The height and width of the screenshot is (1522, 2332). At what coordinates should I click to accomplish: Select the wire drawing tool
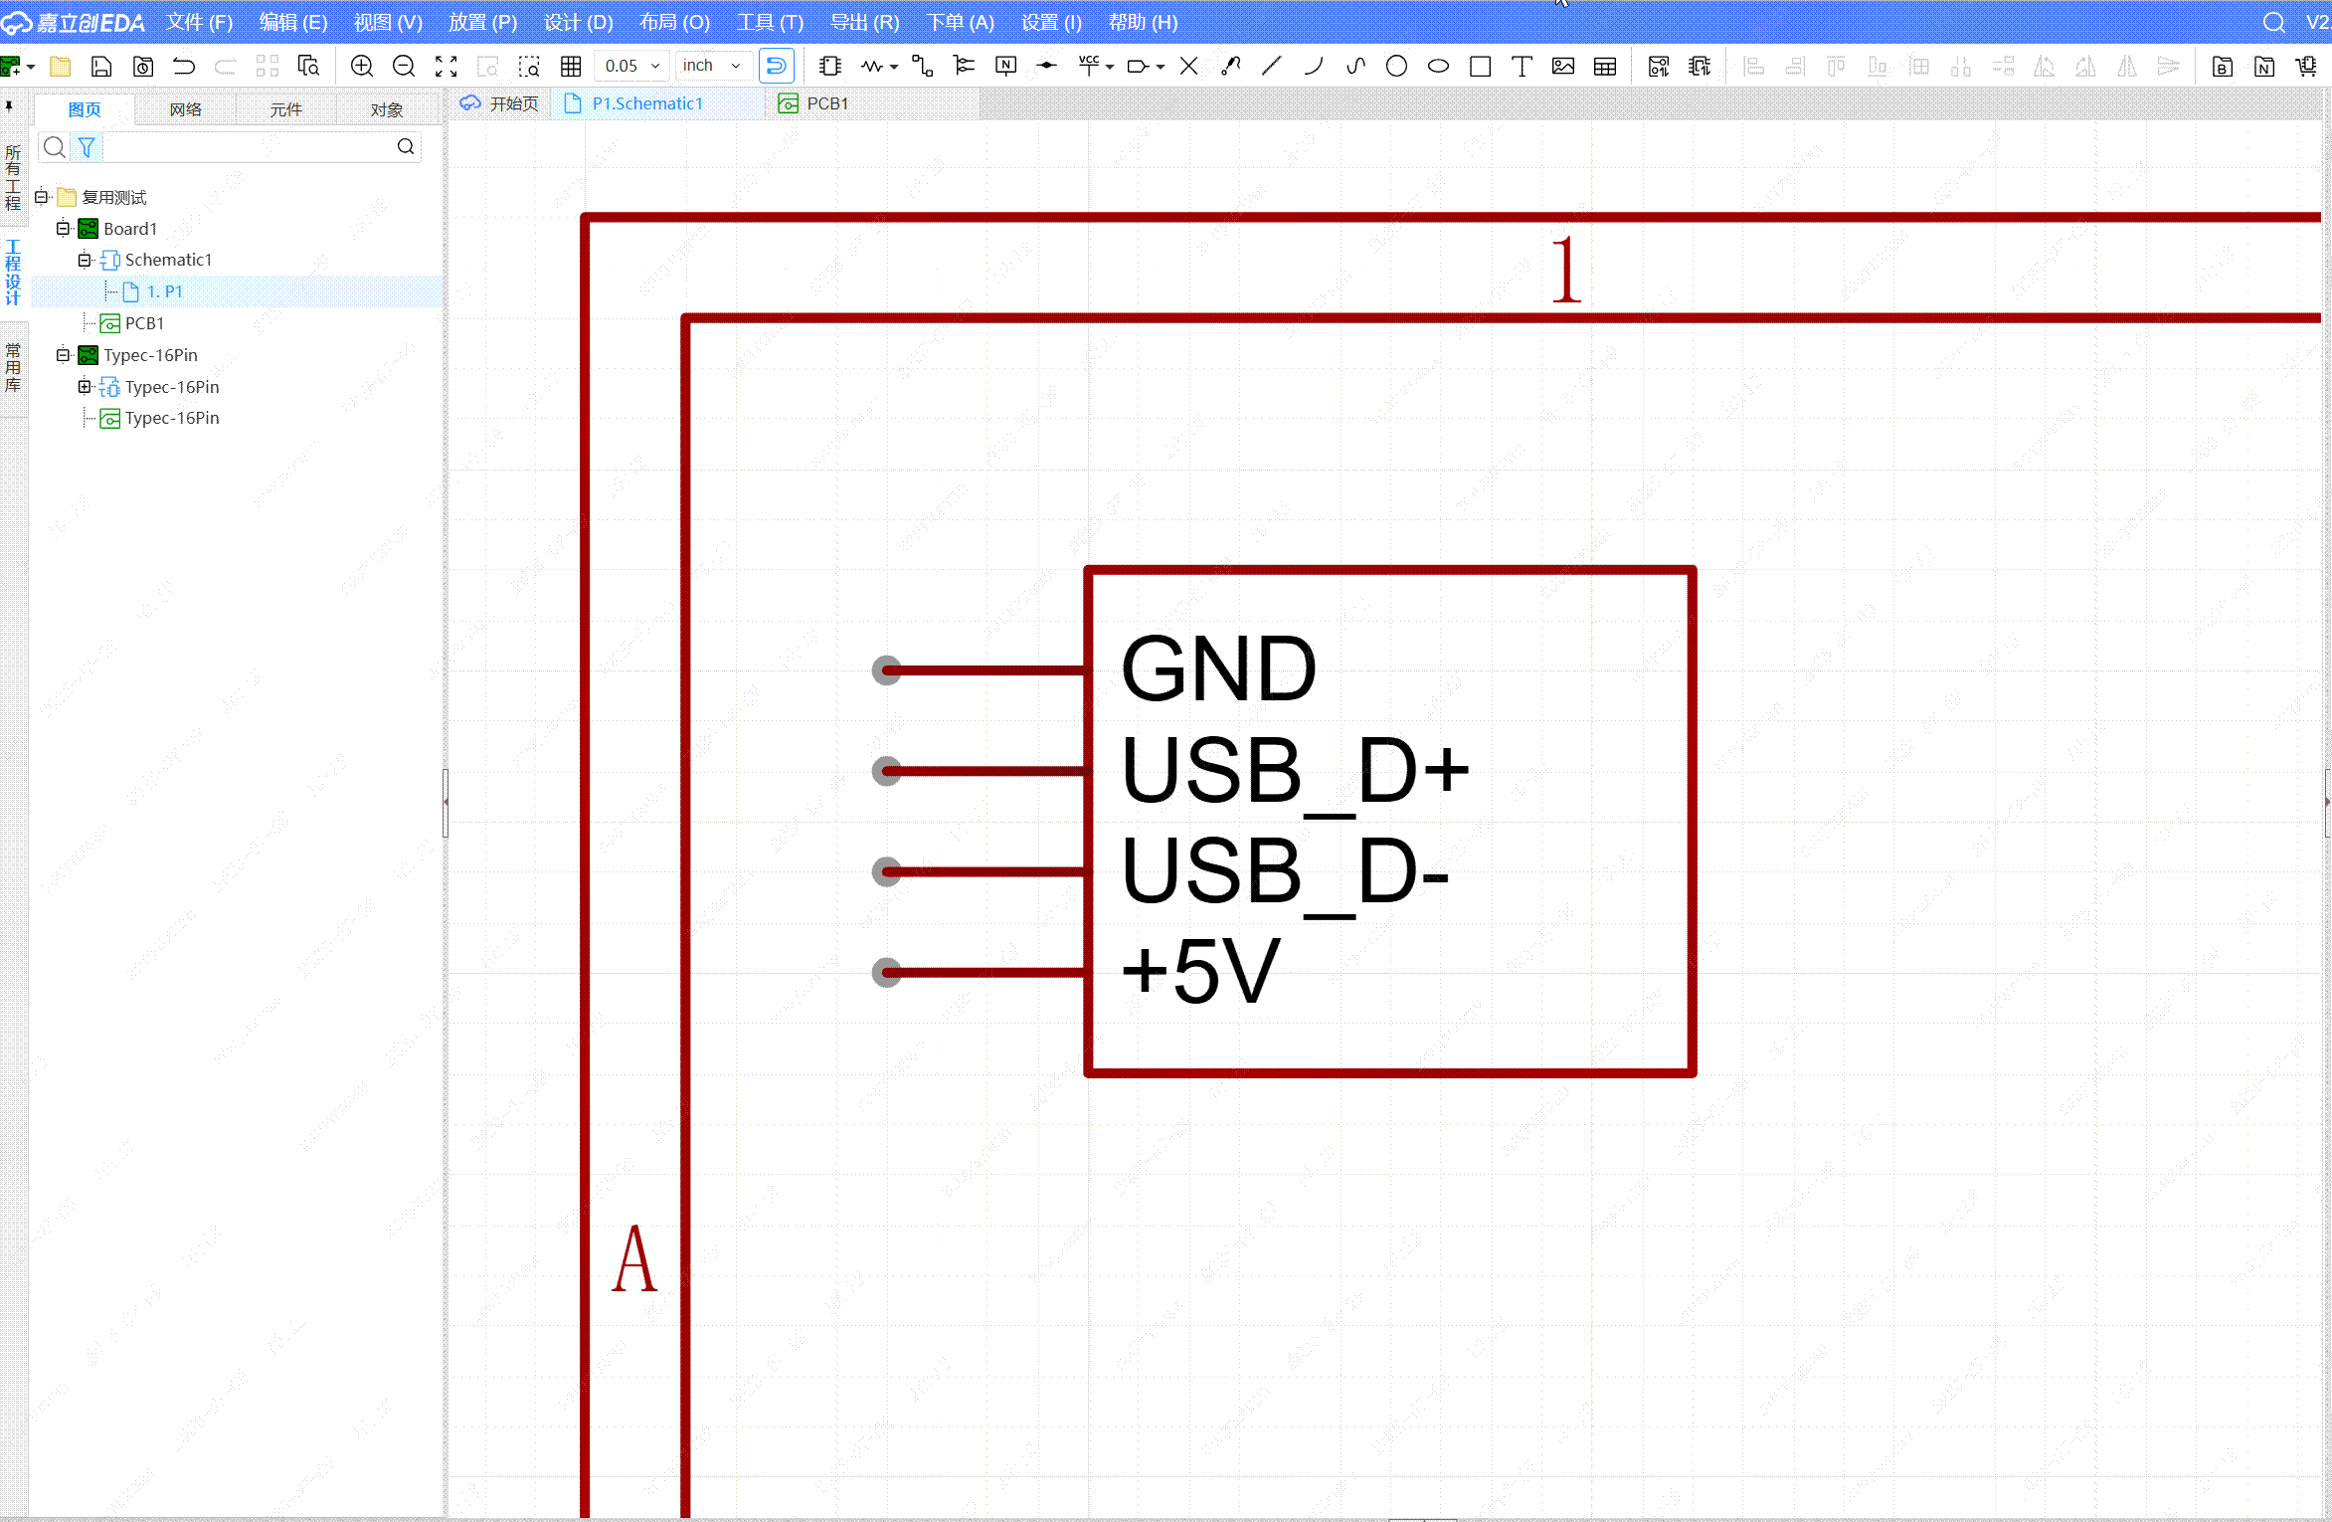click(921, 67)
